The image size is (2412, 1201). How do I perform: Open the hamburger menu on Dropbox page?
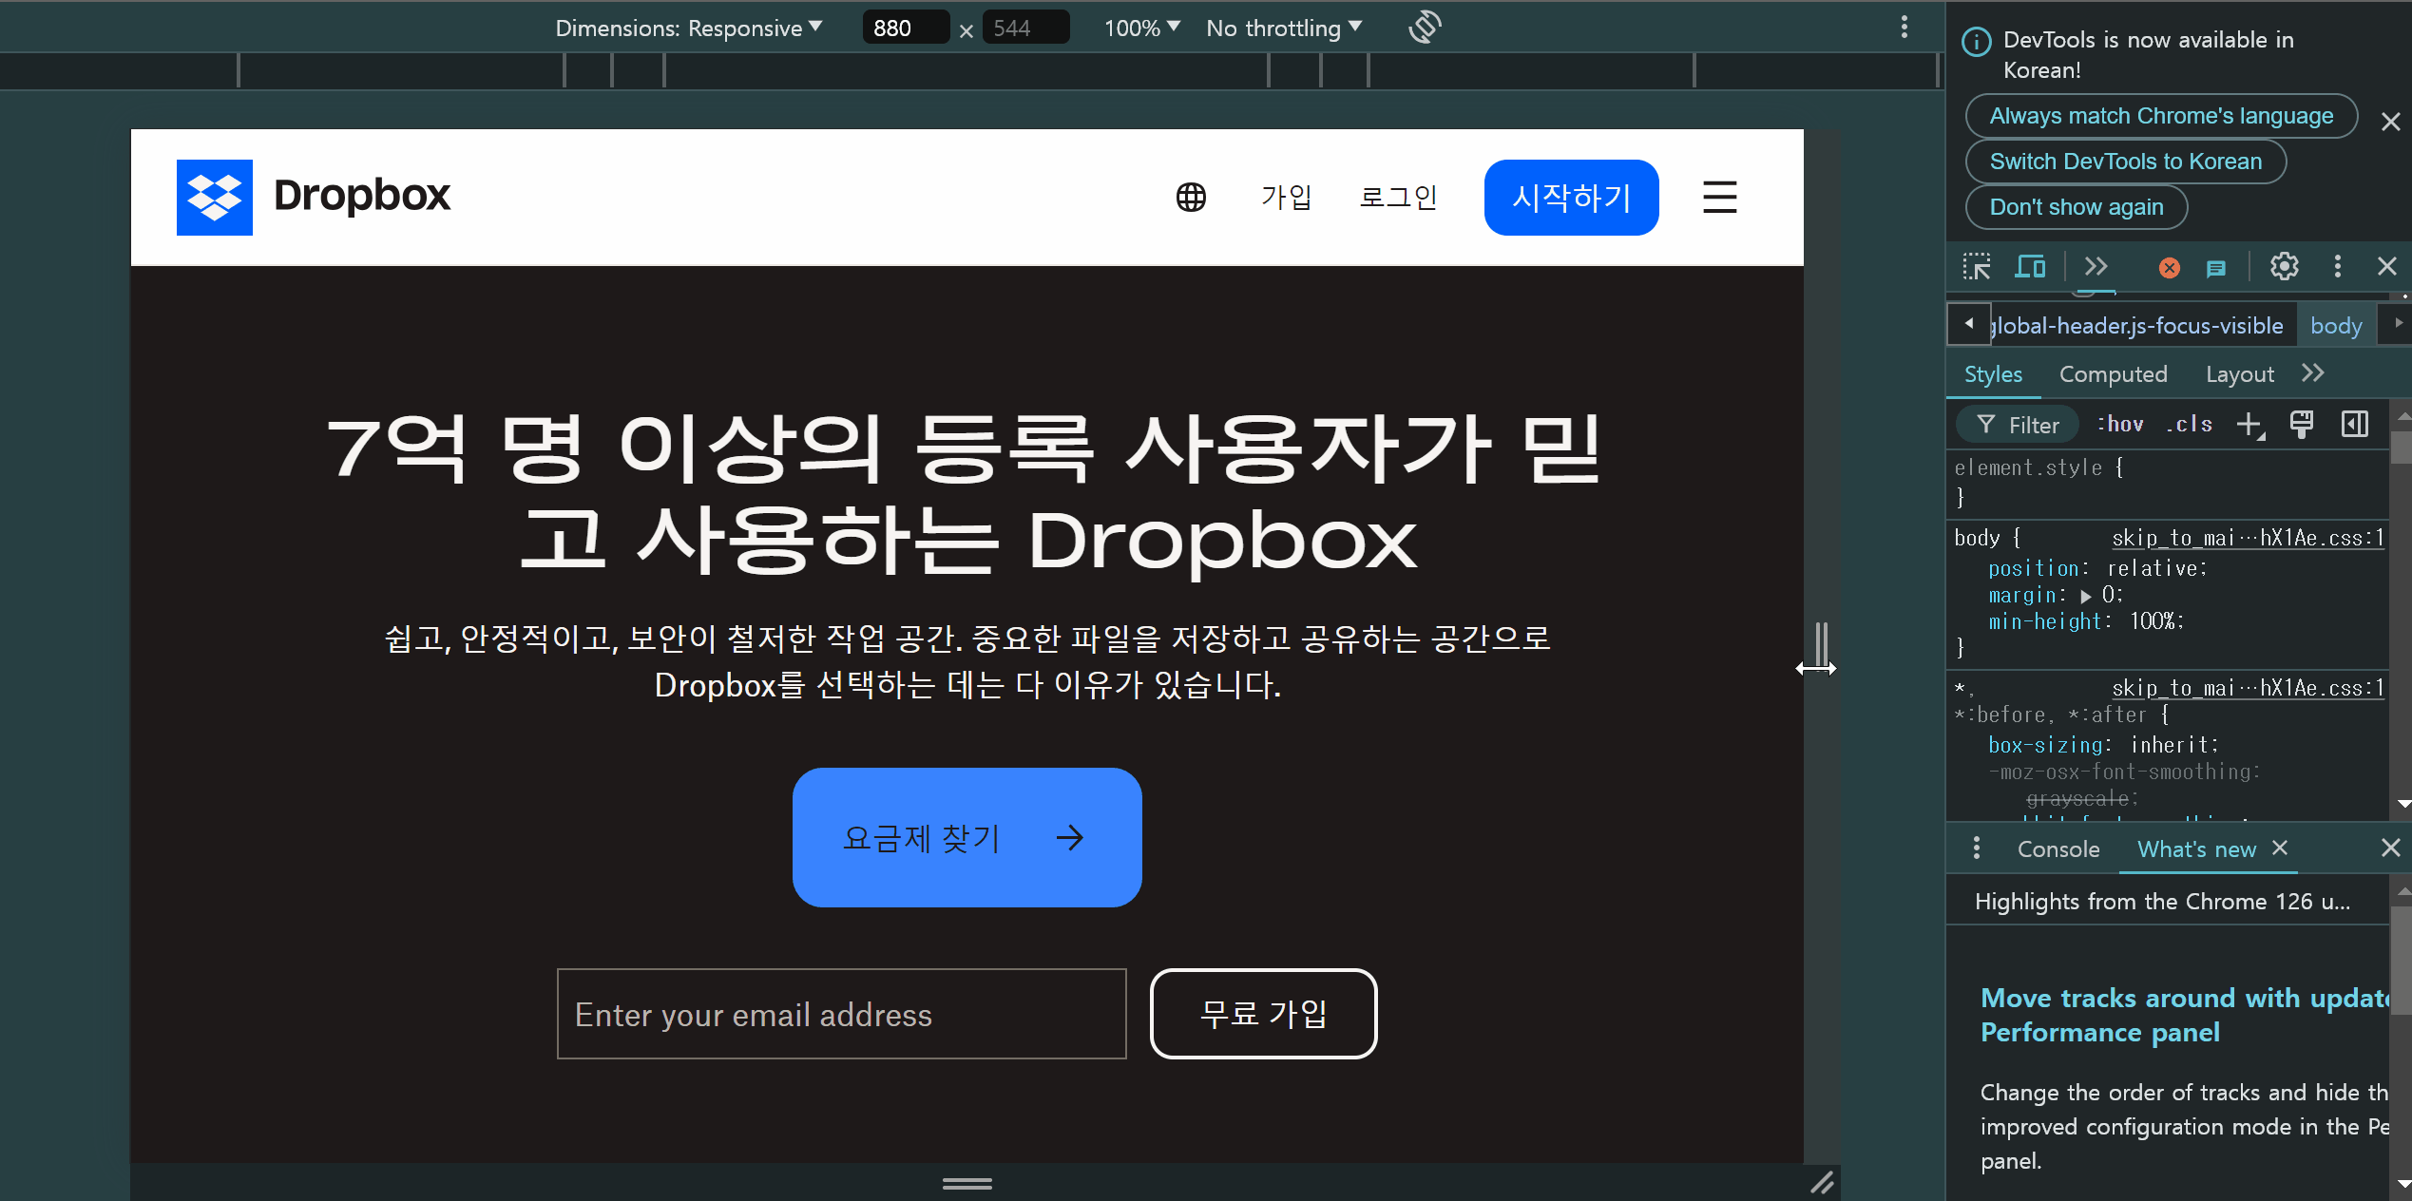tap(1719, 197)
